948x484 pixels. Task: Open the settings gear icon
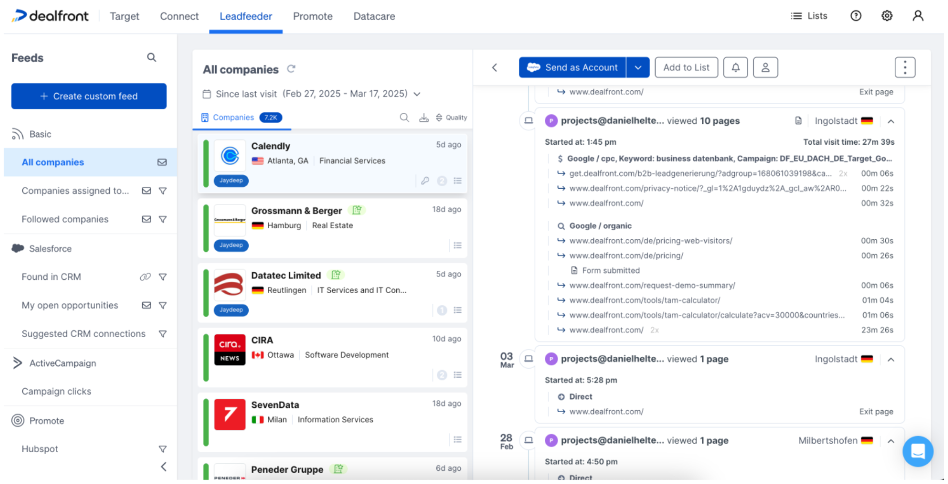coord(887,16)
